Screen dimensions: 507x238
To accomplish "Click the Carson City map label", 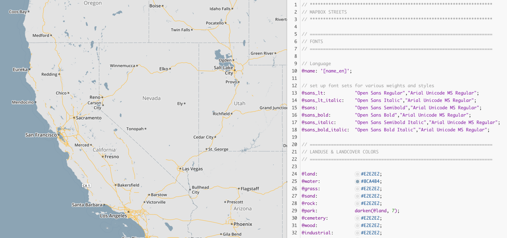I will (x=95, y=105).
